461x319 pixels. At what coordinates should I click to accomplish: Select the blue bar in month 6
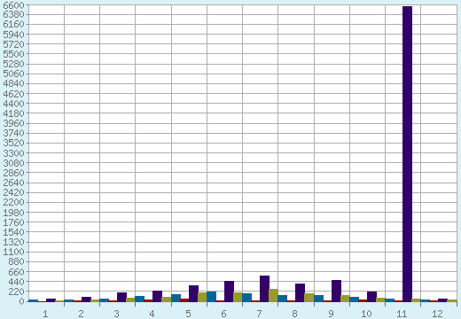(211, 297)
